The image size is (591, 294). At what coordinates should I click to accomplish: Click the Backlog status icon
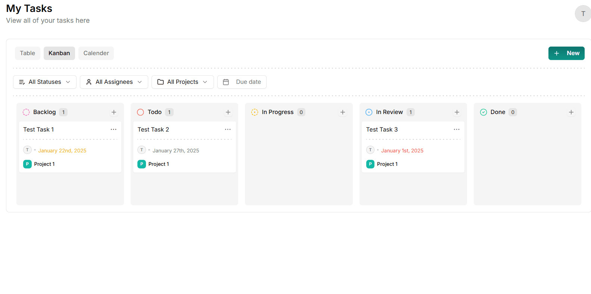pos(26,112)
